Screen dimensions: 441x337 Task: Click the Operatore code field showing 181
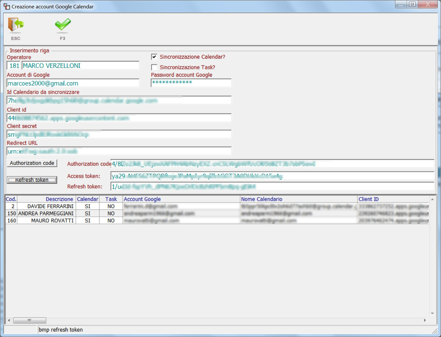14,65
